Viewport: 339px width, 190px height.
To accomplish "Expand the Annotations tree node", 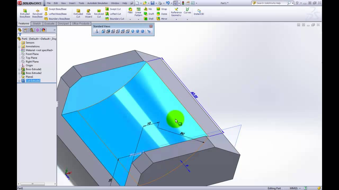I will 19,46.
